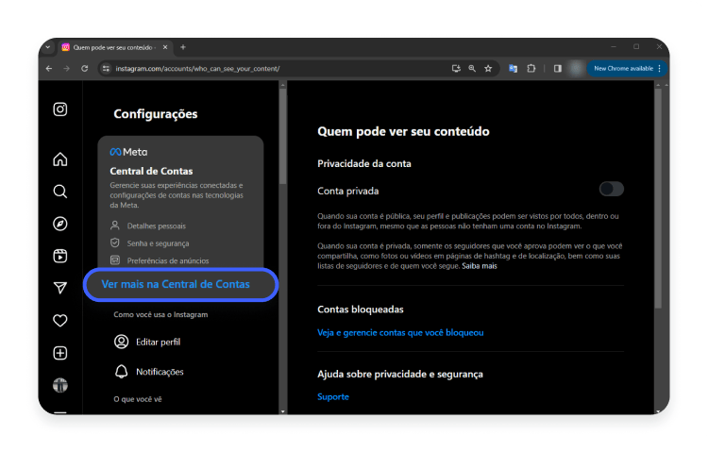This screenshot has width=708, height=452.
Task: Open Notifications heart icon in the sidebar
Action: [x=60, y=321]
